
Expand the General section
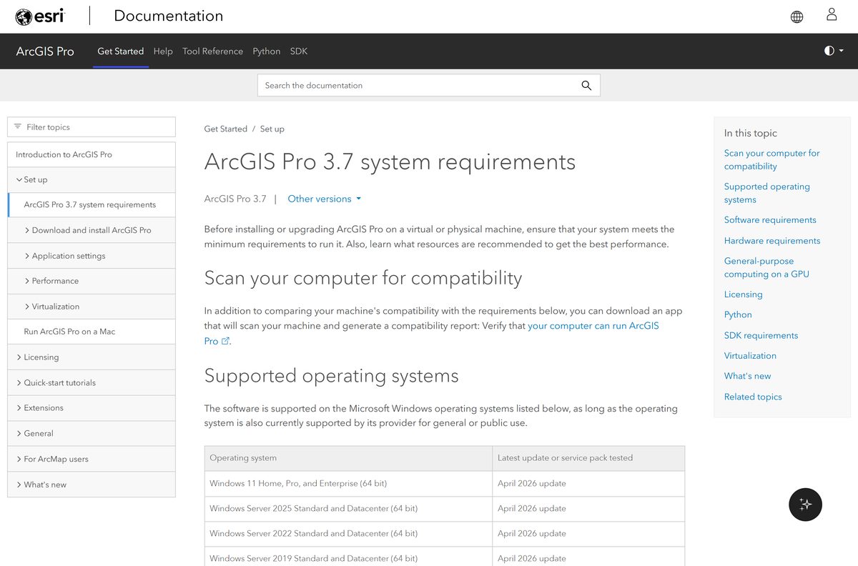(x=92, y=433)
